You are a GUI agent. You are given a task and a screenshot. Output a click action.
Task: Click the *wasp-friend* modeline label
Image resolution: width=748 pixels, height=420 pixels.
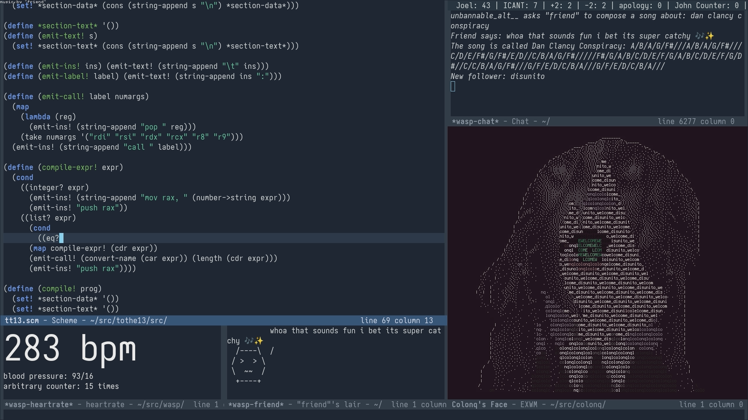tap(256, 404)
